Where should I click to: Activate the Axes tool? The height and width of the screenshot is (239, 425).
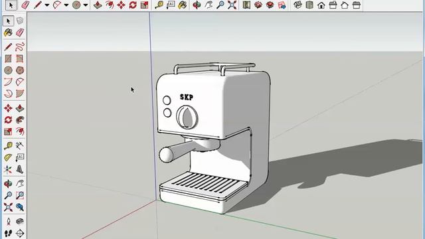tap(8, 169)
